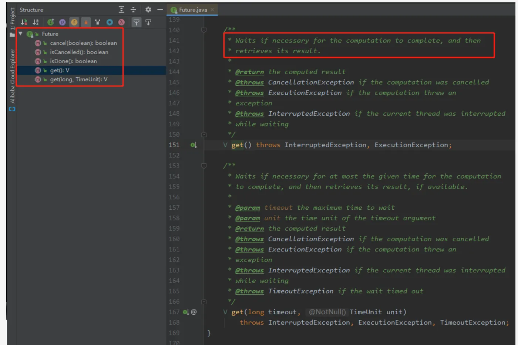Collapse the Future interface tree node
This screenshot has width=518, height=345.
[21, 34]
